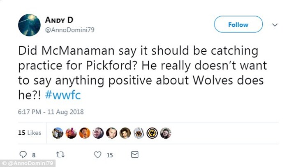This screenshot has width=296, height=167.
Task: Like the tweet with the heart icon
Action: [x=98, y=155]
